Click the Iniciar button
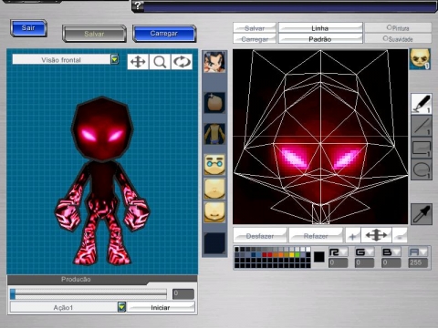The width and height of the screenshot is (438, 328). (161, 307)
